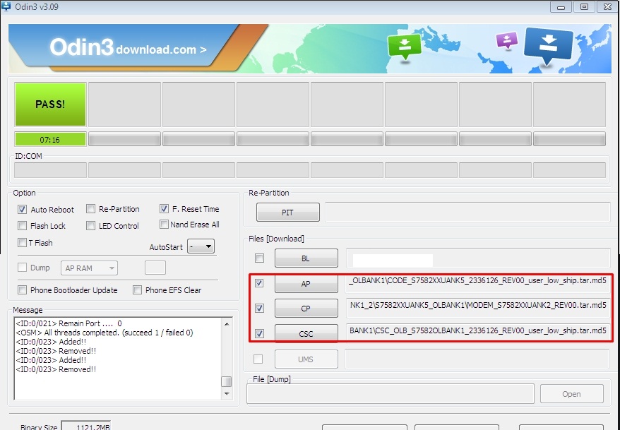This screenshot has width=620, height=430.
Task: Click the File Dump path field
Action: 391,394
